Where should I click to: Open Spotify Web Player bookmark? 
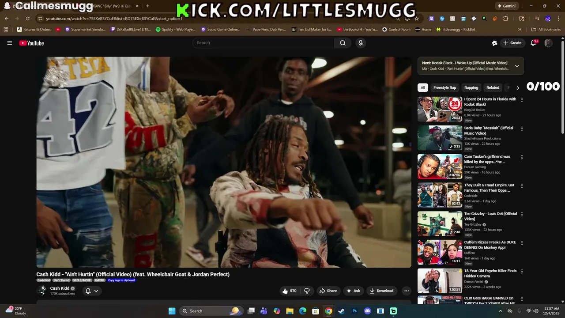click(x=175, y=30)
